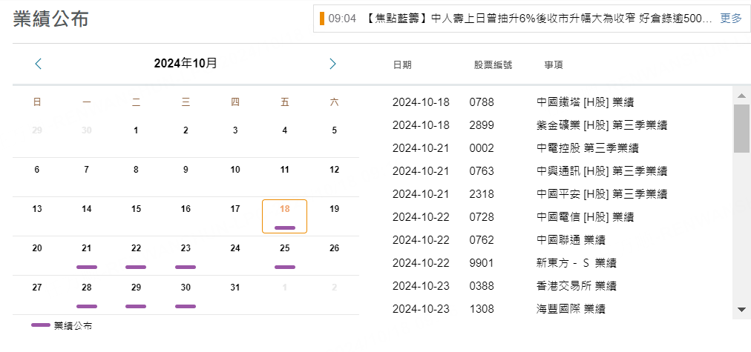Go to next month in calendar

point(332,64)
